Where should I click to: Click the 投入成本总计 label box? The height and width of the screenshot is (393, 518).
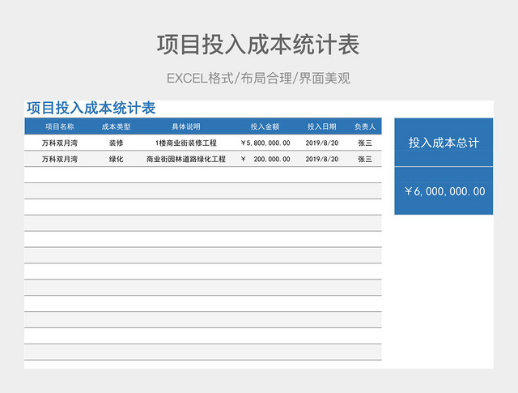click(x=444, y=143)
